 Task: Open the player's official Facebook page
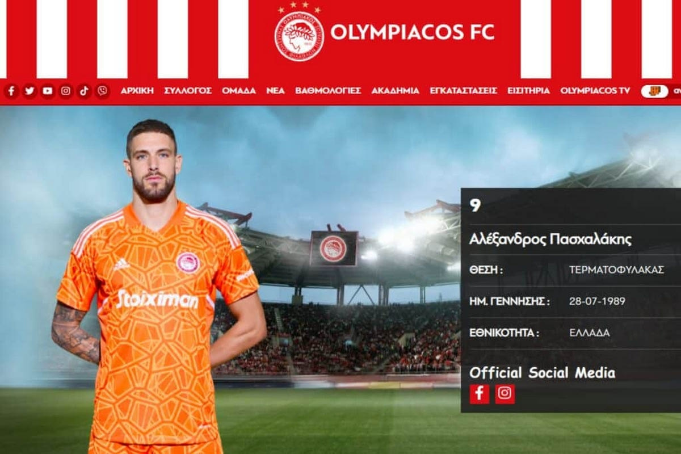click(479, 394)
